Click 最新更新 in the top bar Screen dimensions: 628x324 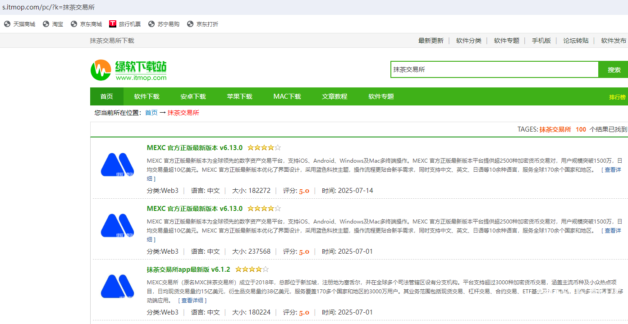pyautogui.click(x=431, y=41)
